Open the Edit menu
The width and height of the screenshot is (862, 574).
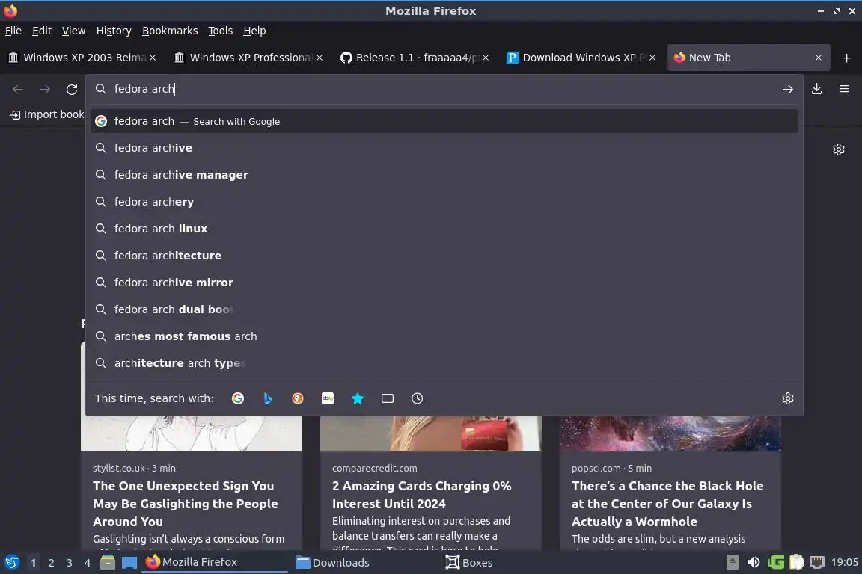(42, 31)
